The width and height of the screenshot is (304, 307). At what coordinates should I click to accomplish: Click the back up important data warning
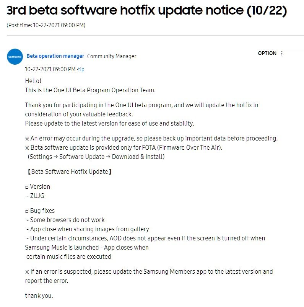point(151,139)
